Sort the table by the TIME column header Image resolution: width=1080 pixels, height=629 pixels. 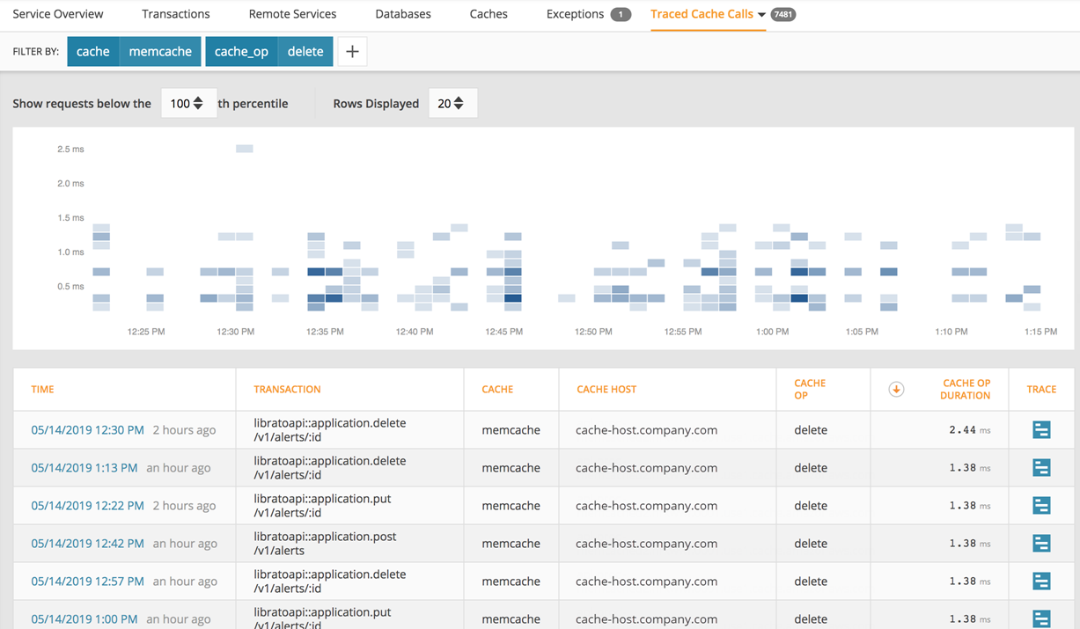pos(43,389)
